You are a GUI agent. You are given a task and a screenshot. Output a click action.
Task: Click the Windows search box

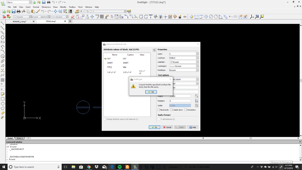pyautogui.click(x=35, y=167)
